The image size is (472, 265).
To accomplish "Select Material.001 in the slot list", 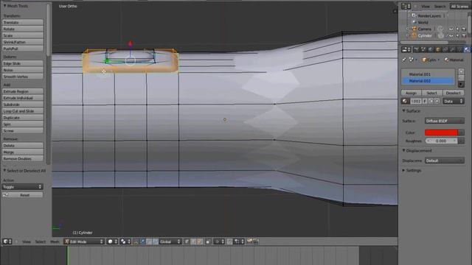I will pos(428,74).
